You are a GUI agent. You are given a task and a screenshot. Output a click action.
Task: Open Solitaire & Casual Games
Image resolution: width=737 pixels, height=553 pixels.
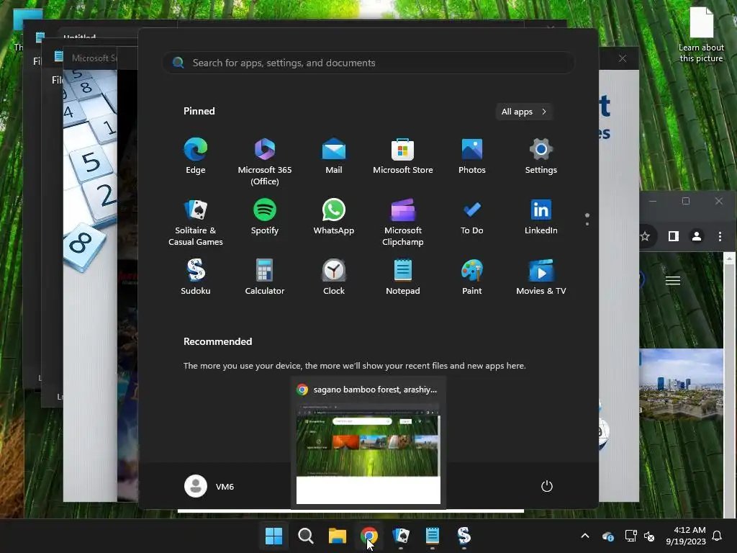(x=196, y=222)
